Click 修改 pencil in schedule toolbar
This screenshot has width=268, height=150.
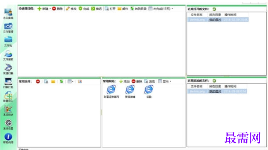coord(71,9)
